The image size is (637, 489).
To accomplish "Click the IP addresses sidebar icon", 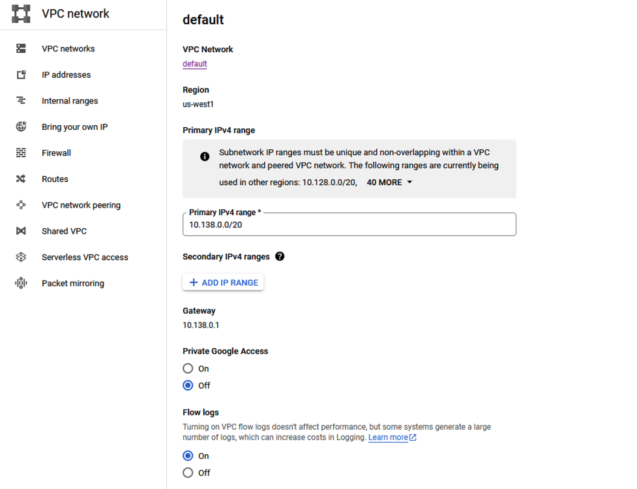I will click(21, 75).
